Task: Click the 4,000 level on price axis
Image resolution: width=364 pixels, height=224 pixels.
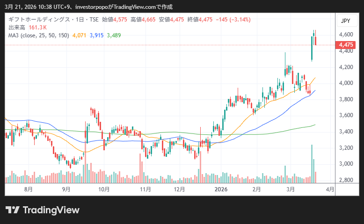Action: click(x=345, y=83)
